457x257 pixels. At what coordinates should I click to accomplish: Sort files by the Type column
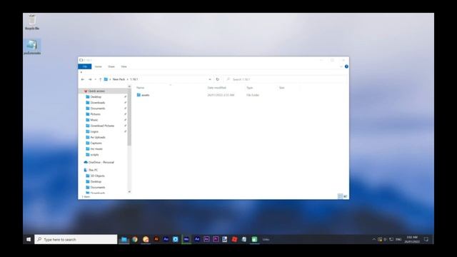(x=250, y=88)
